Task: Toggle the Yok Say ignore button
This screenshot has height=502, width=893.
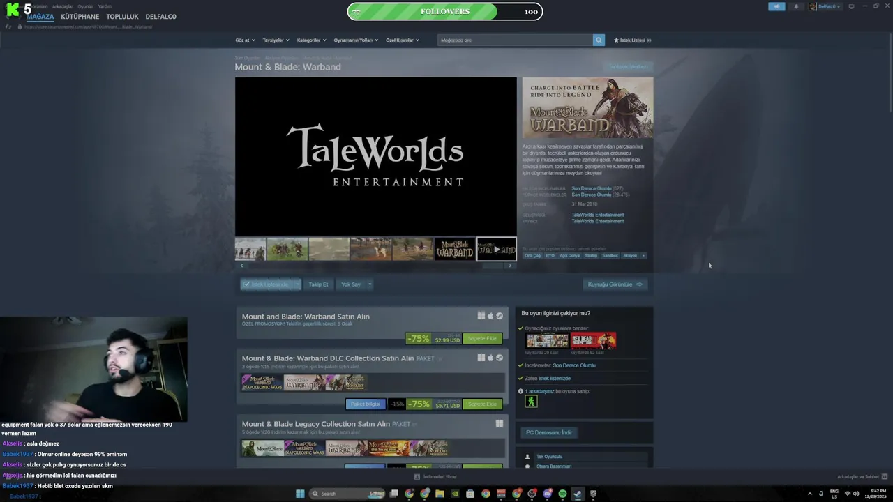Action: (350, 284)
